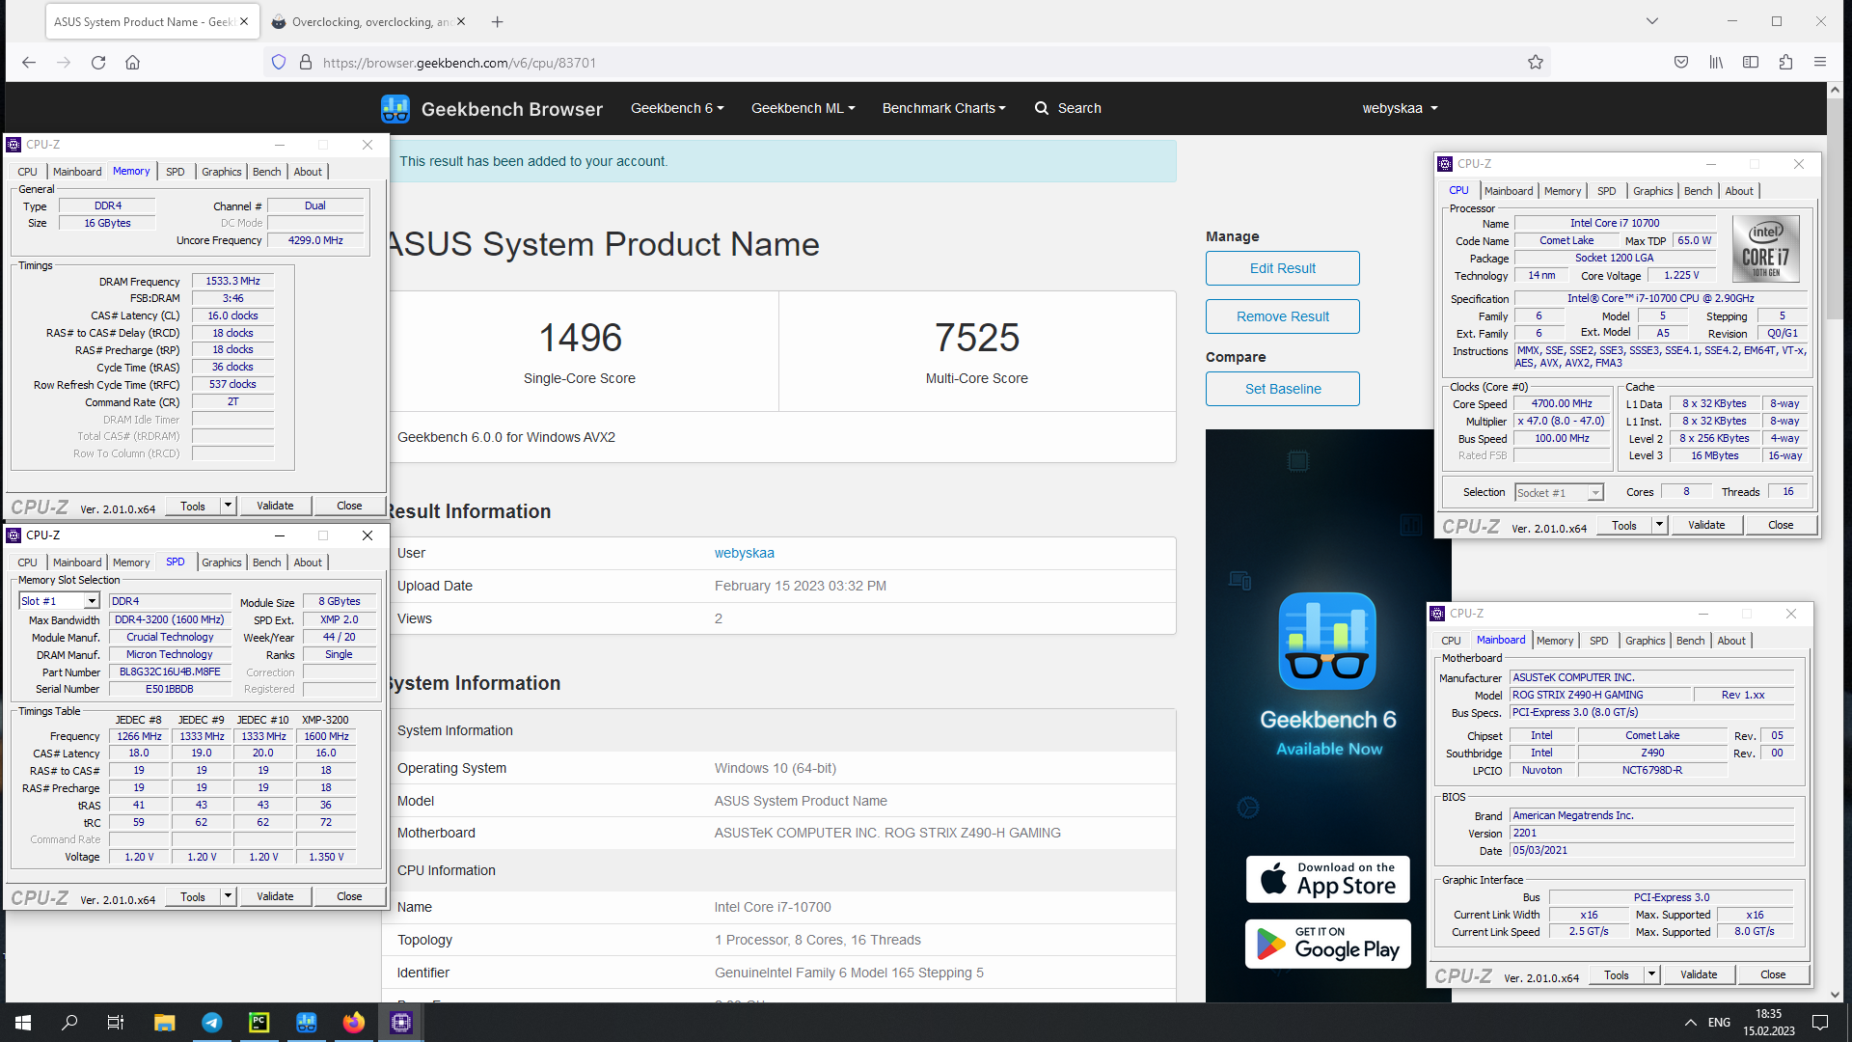Click the Search magnifier icon in Geekbench navbar

tap(1042, 108)
